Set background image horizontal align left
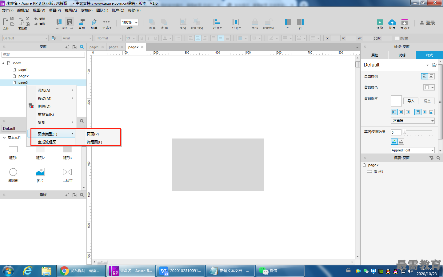443x277 pixels. point(394,112)
